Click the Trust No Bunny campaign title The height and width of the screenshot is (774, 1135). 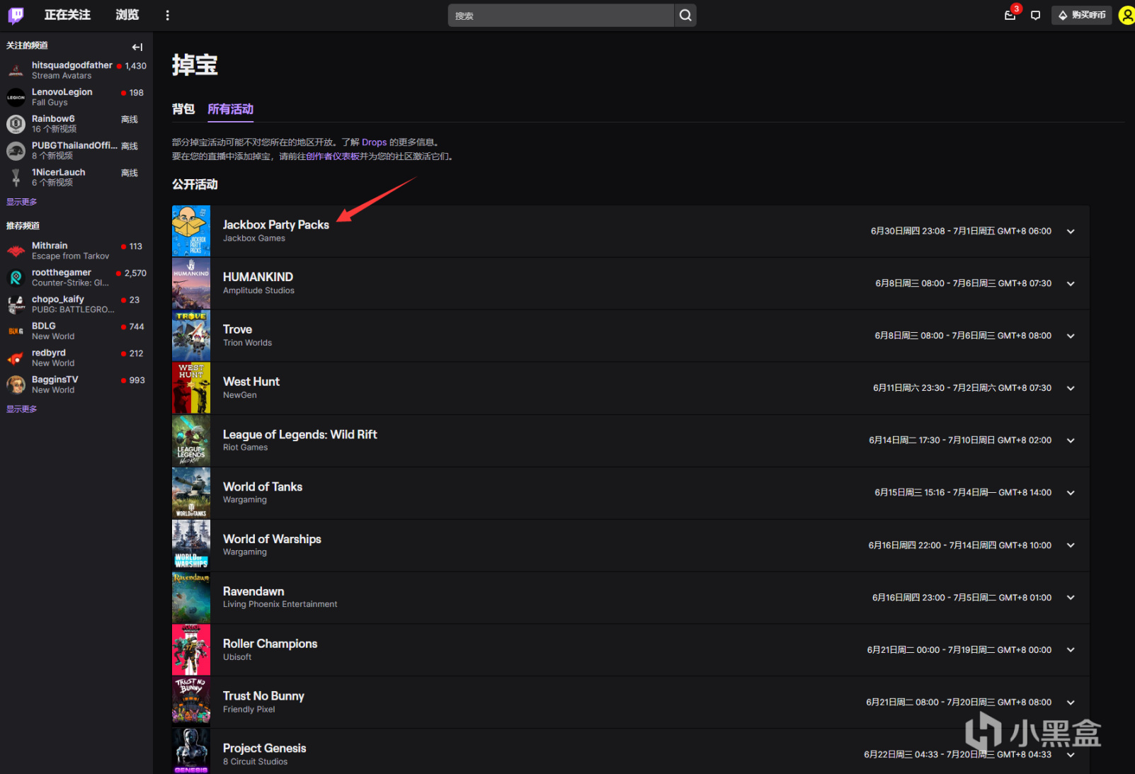pos(263,696)
